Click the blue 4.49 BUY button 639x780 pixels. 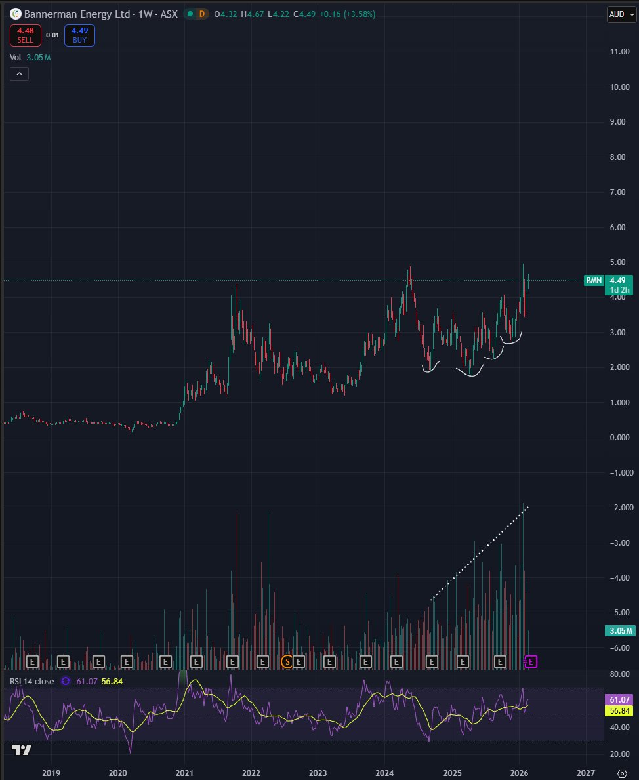coord(79,35)
